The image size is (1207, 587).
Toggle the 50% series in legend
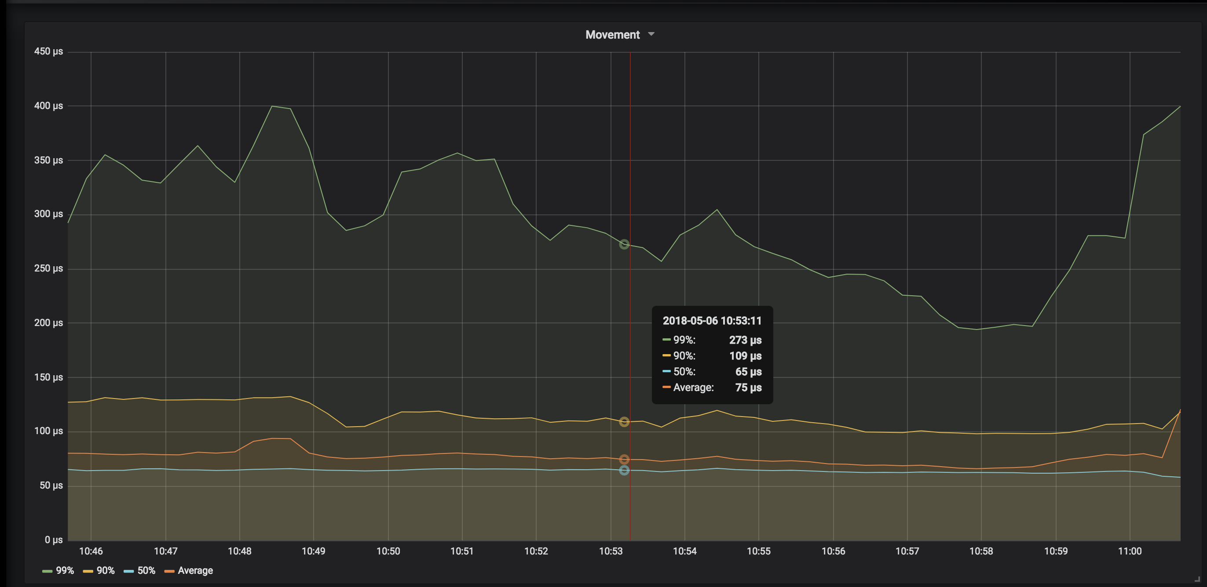(146, 570)
